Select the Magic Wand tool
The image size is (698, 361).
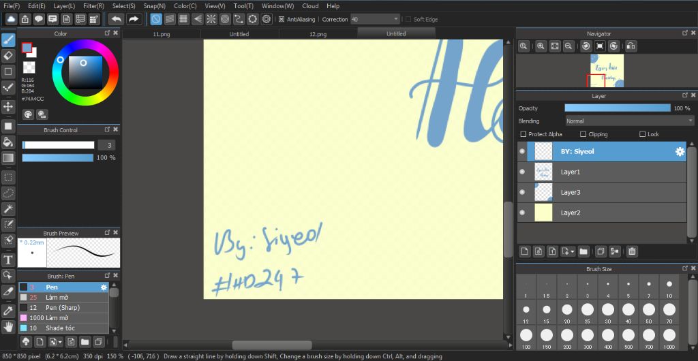click(x=8, y=208)
